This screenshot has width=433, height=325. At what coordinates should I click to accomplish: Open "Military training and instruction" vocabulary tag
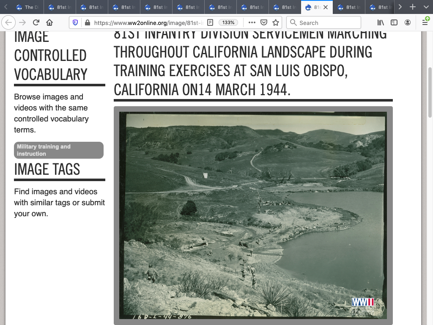tap(59, 150)
